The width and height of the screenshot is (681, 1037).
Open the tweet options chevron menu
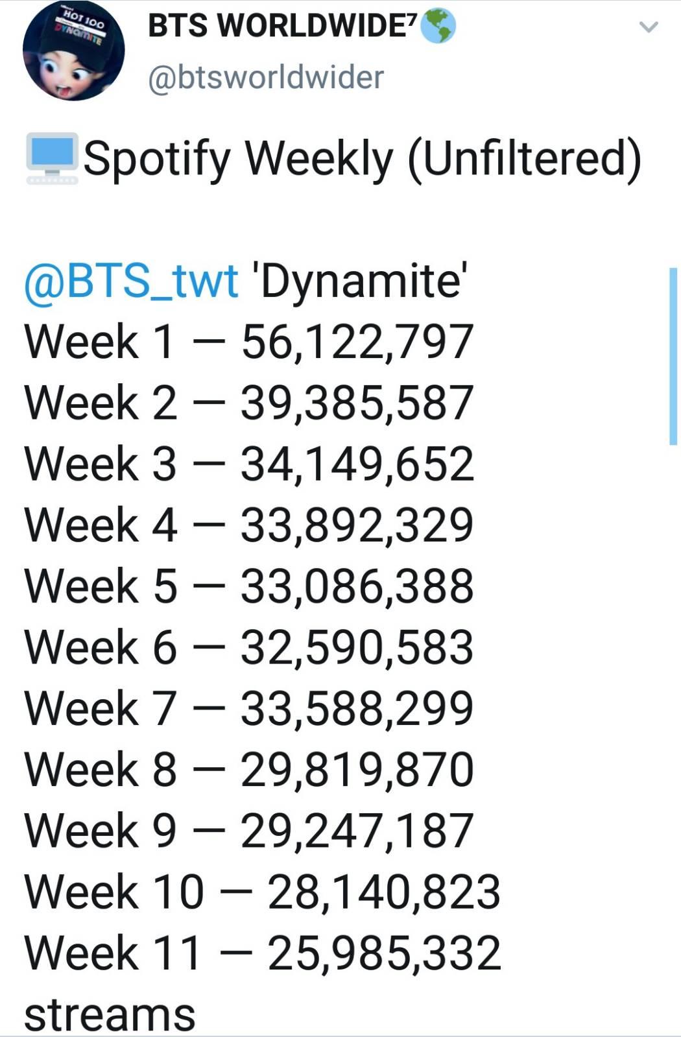[x=649, y=27]
